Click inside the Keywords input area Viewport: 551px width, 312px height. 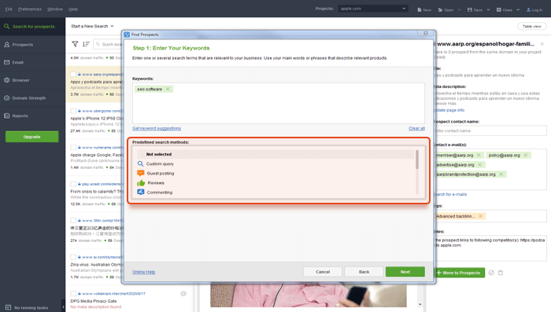279,103
